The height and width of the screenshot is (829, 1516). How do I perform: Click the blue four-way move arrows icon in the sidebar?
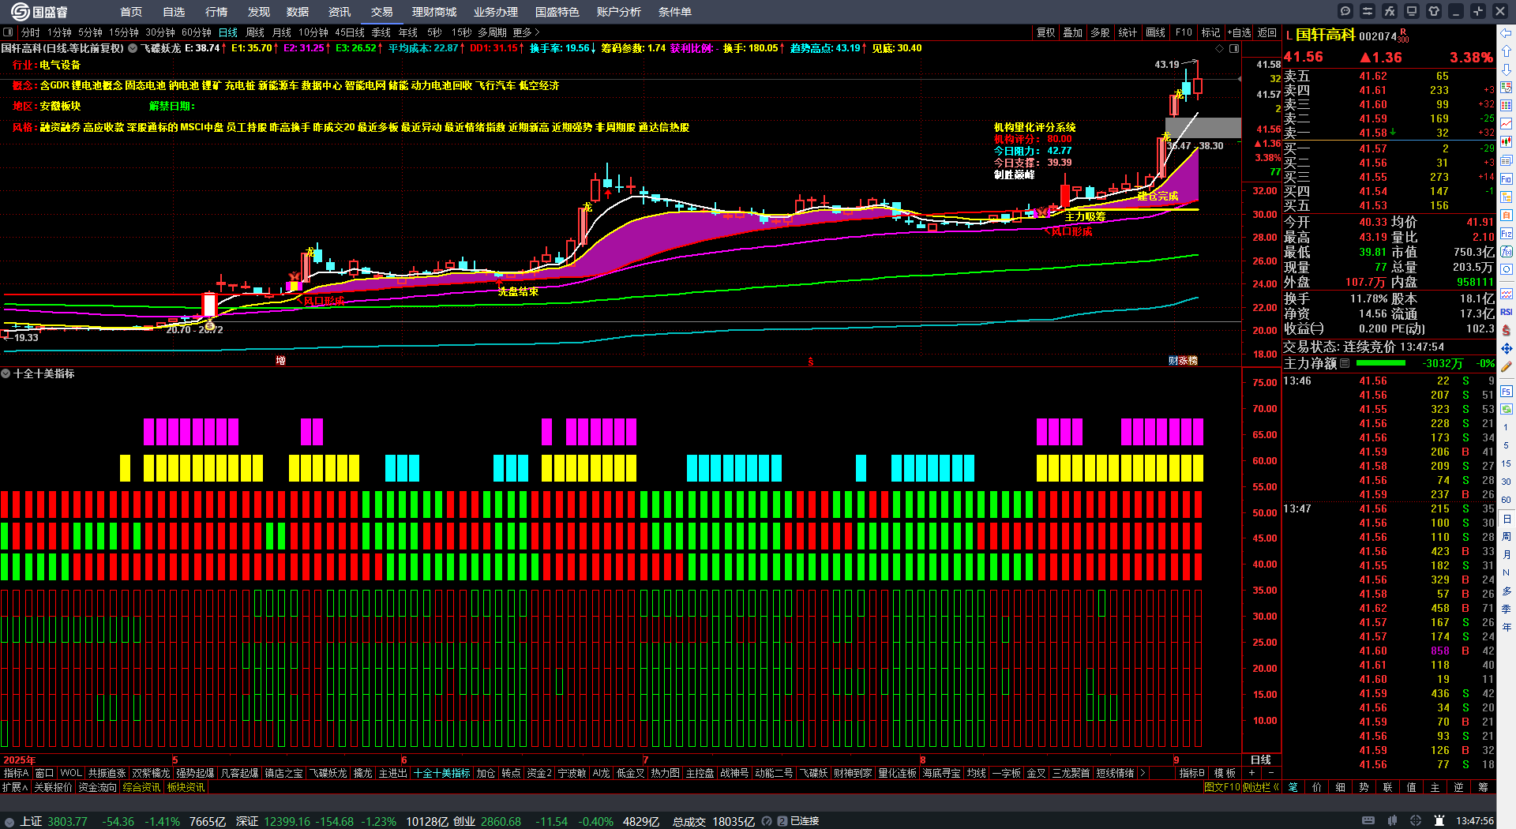(x=1507, y=348)
